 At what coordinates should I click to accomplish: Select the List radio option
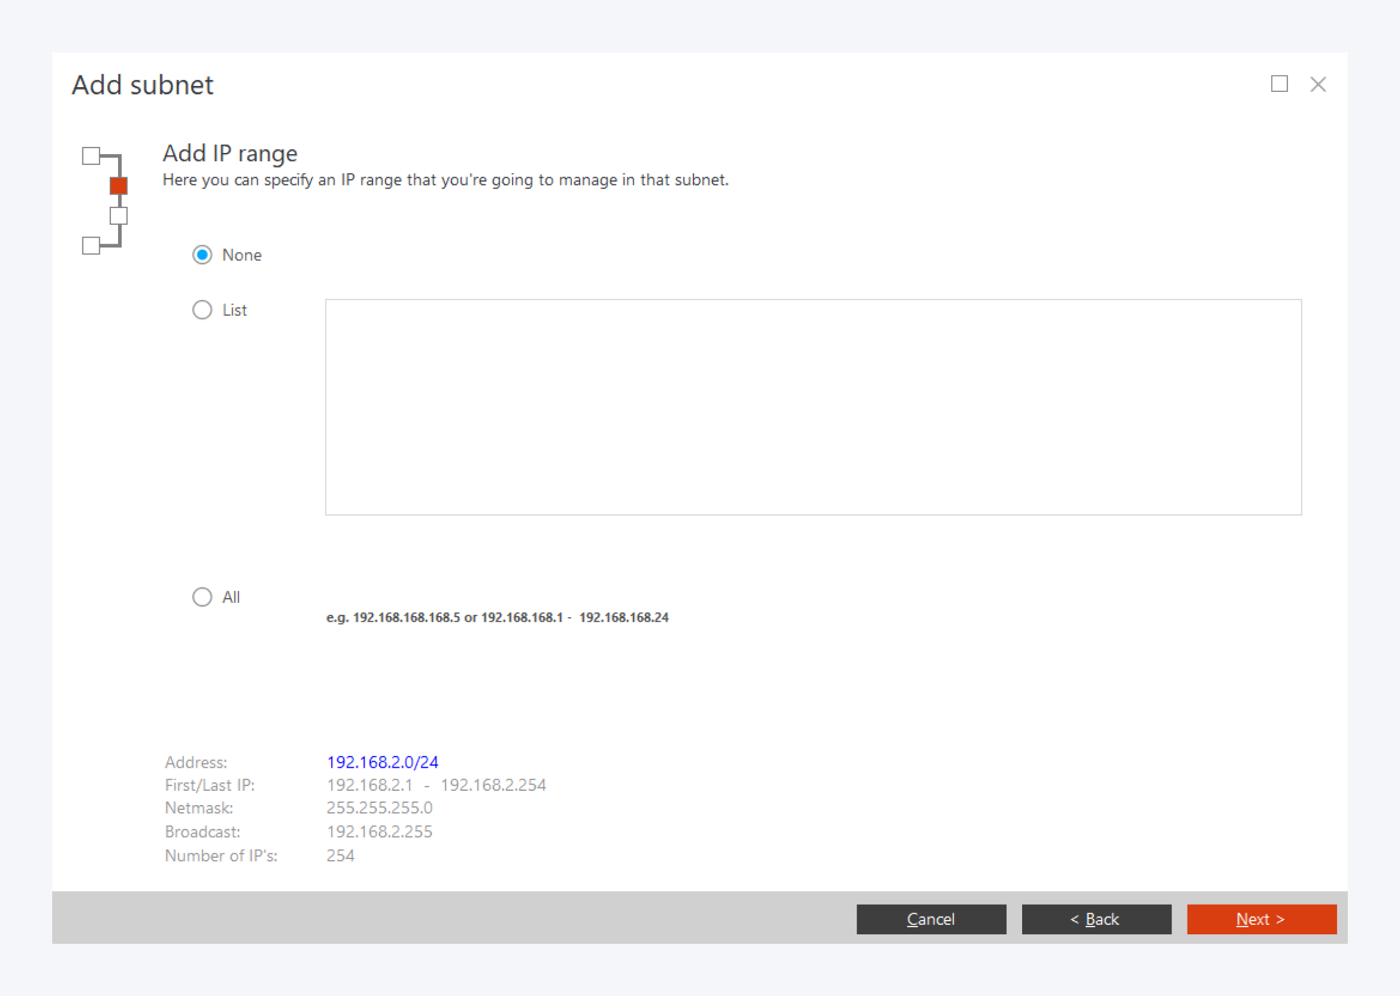pos(202,309)
